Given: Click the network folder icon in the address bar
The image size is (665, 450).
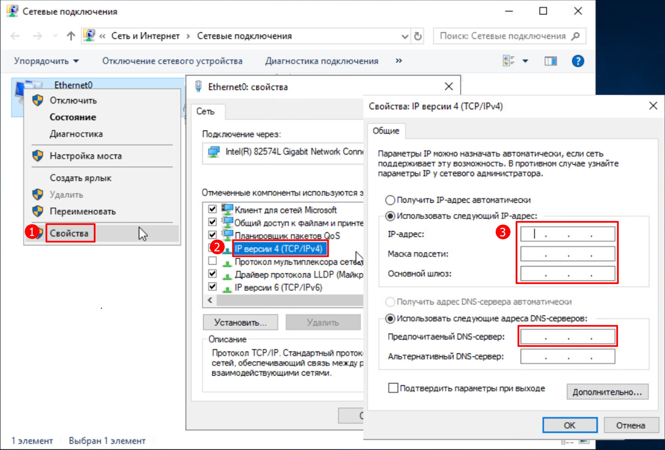Looking at the screenshot, I should tap(89, 36).
